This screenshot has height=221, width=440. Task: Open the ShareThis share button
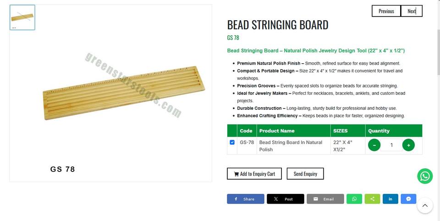click(372, 199)
